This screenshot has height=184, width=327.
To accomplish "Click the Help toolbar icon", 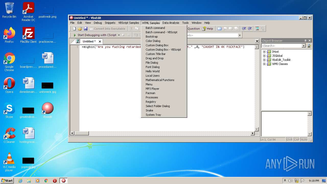I will click(207, 29).
